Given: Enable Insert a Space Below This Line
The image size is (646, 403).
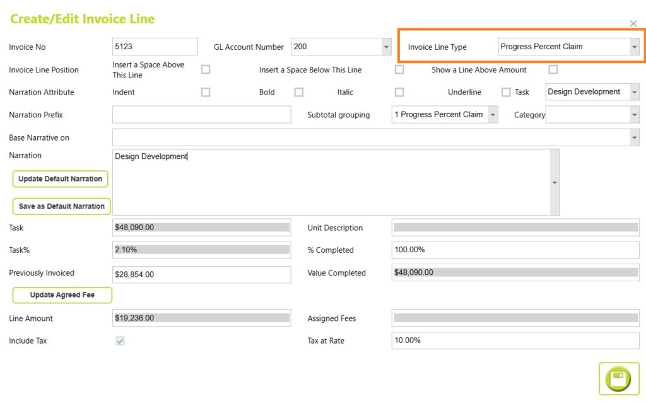Looking at the screenshot, I should coord(399,69).
